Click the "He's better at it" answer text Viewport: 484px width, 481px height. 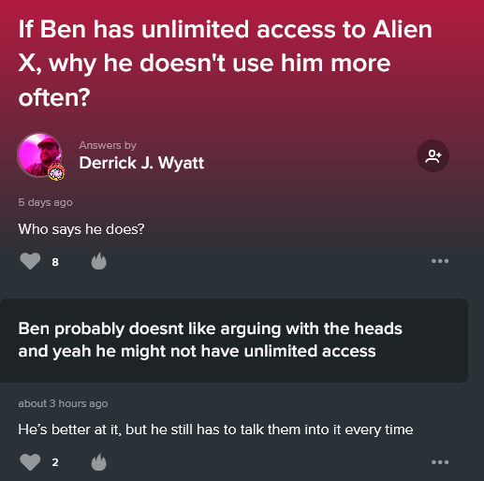(215, 430)
